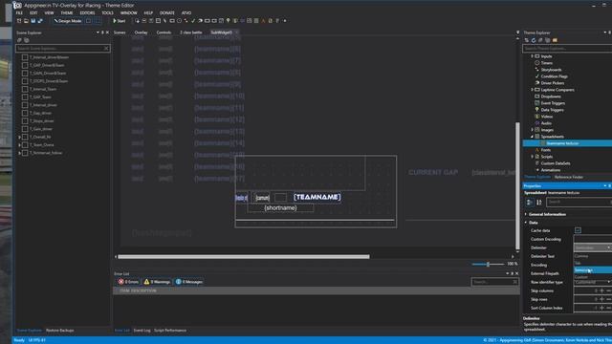Expand the Scripts node in Theme Explorer
Viewport: 612px width, 344px height.
coord(532,157)
